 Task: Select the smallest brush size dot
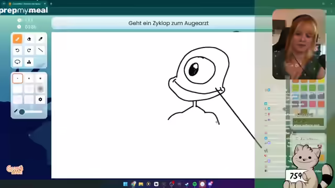[x=17, y=78]
